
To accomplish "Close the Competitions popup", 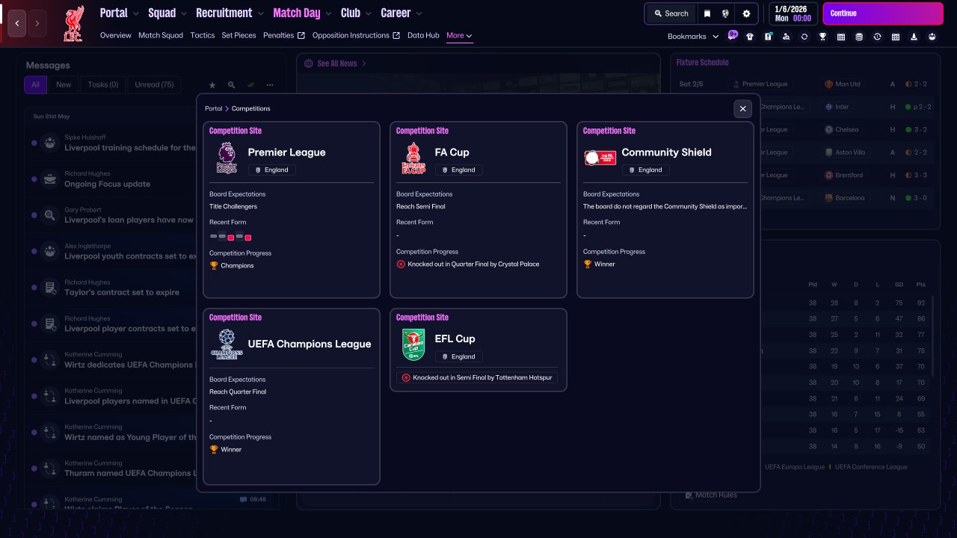I will (x=742, y=109).
